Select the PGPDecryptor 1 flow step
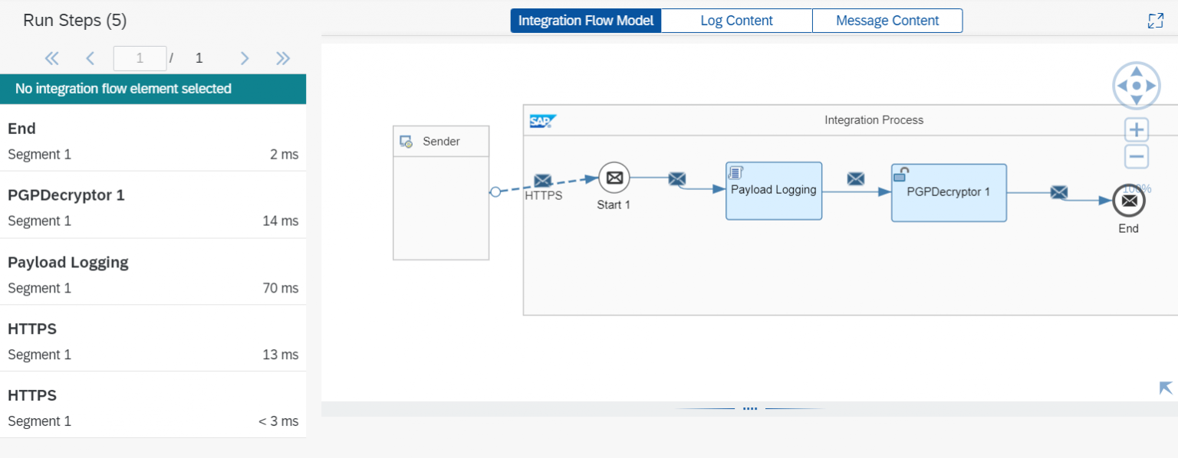The height and width of the screenshot is (458, 1178). tap(949, 192)
